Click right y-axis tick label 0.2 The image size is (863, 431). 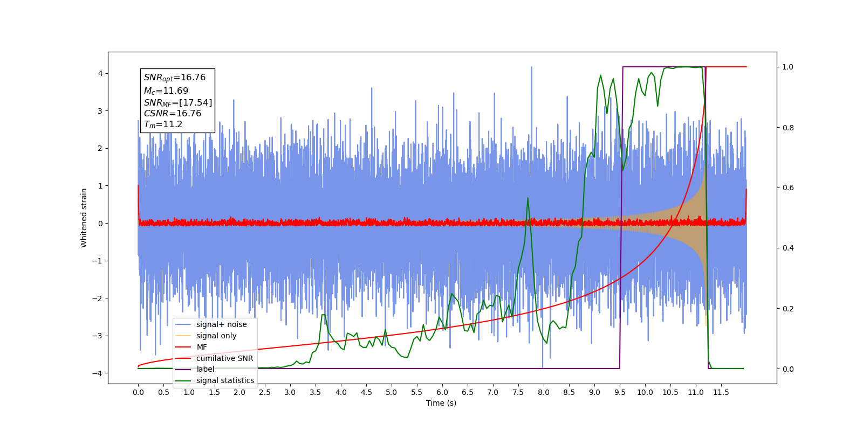[x=788, y=309]
